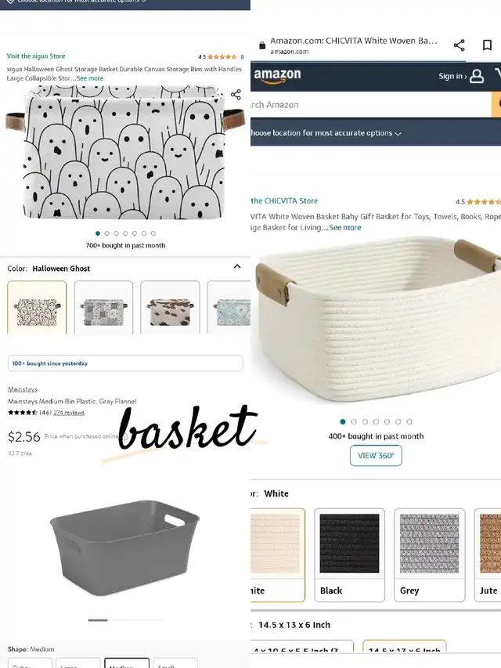Viewport: 501px width, 668px height.
Task: Tap the browser share icon beside page title
Action: (459, 45)
